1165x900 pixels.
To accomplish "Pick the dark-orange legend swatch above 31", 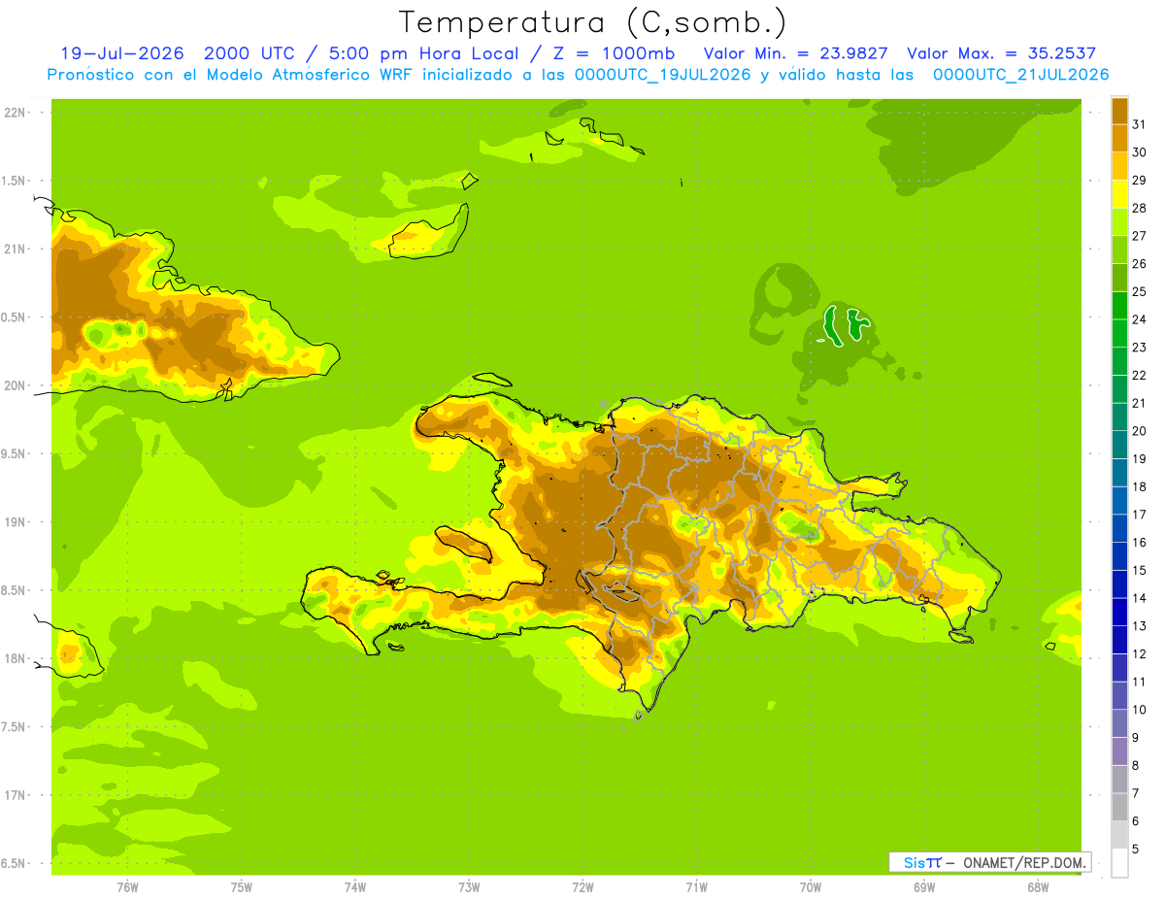I will click(x=1119, y=111).
